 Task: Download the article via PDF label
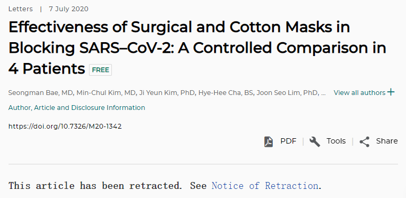(x=288, y=141)
